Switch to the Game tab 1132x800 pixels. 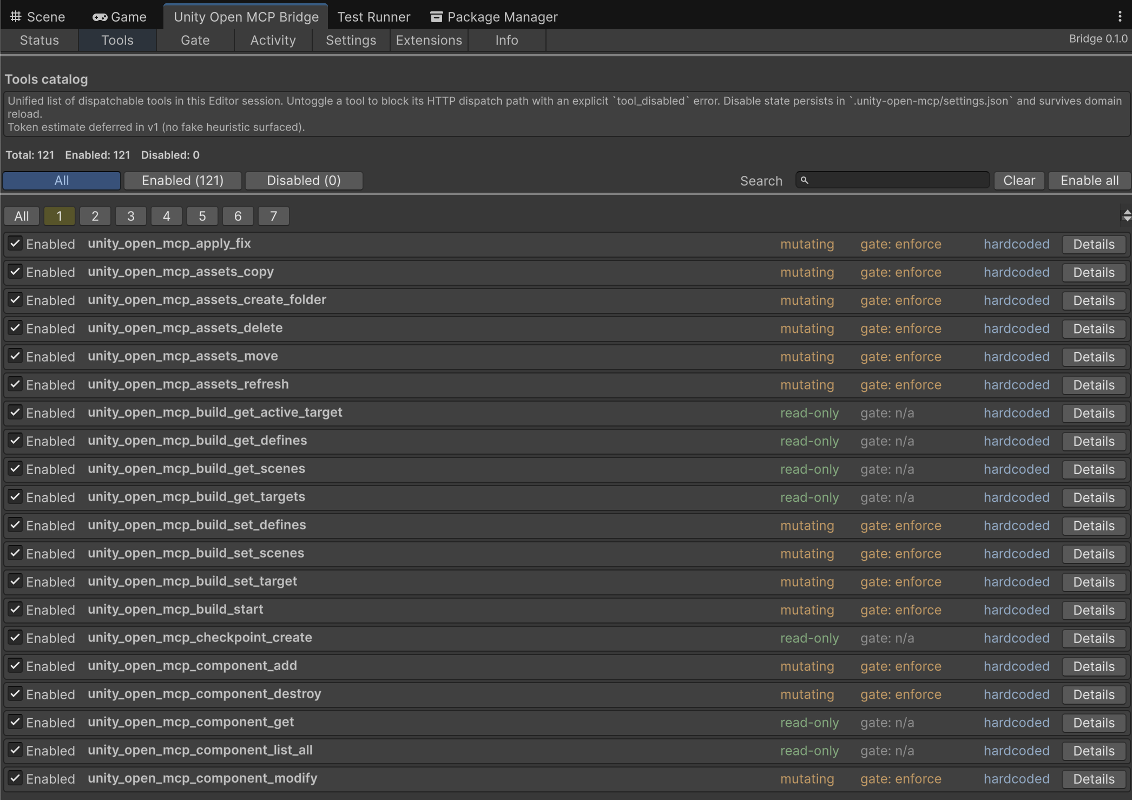[x=120, y=17]
